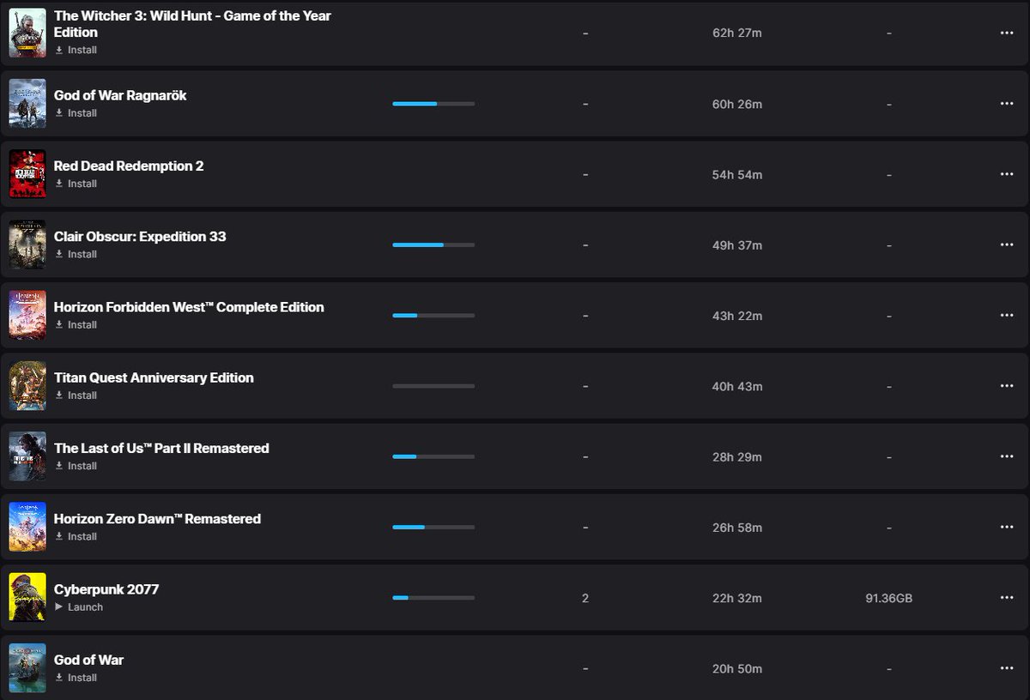Launch Cyberpunk 2077
1030x700 pixels.
(x=79, y=606)
